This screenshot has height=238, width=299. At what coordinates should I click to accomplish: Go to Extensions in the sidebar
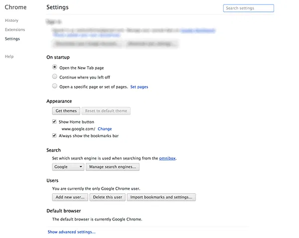[15, 30]
